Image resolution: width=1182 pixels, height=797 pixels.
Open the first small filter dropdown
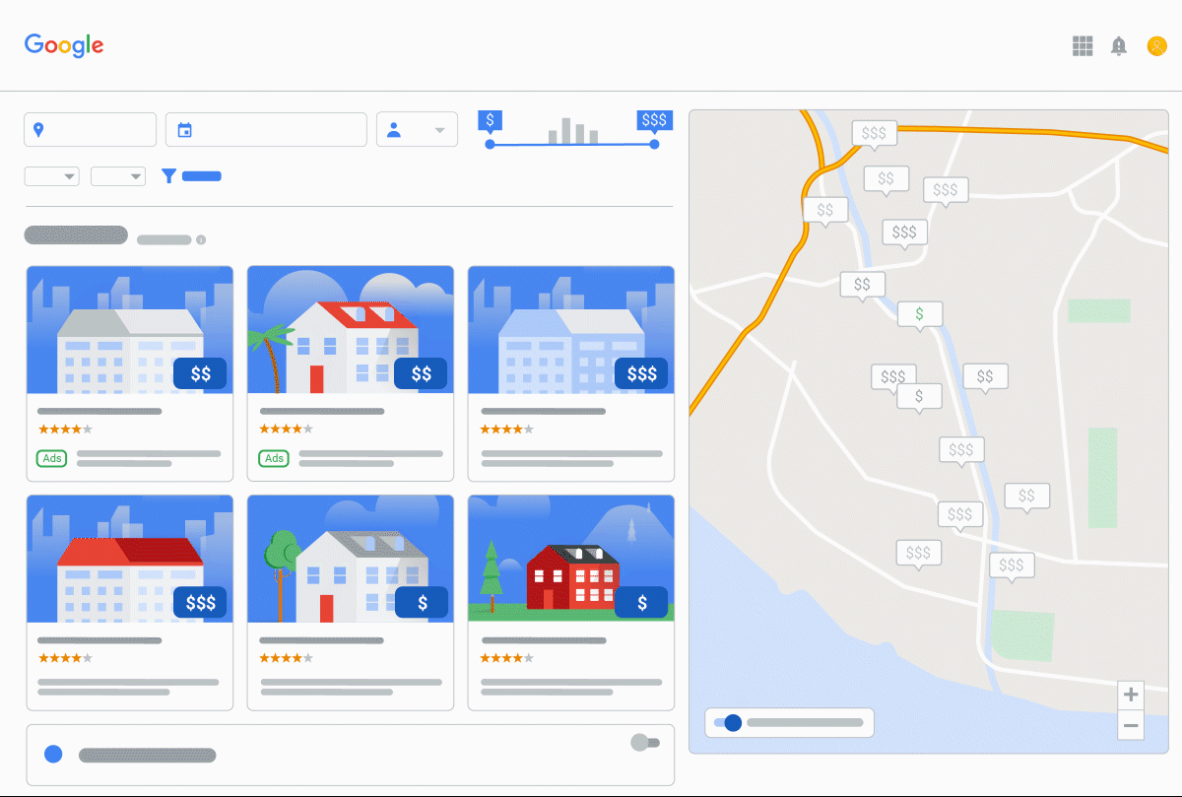52,176
